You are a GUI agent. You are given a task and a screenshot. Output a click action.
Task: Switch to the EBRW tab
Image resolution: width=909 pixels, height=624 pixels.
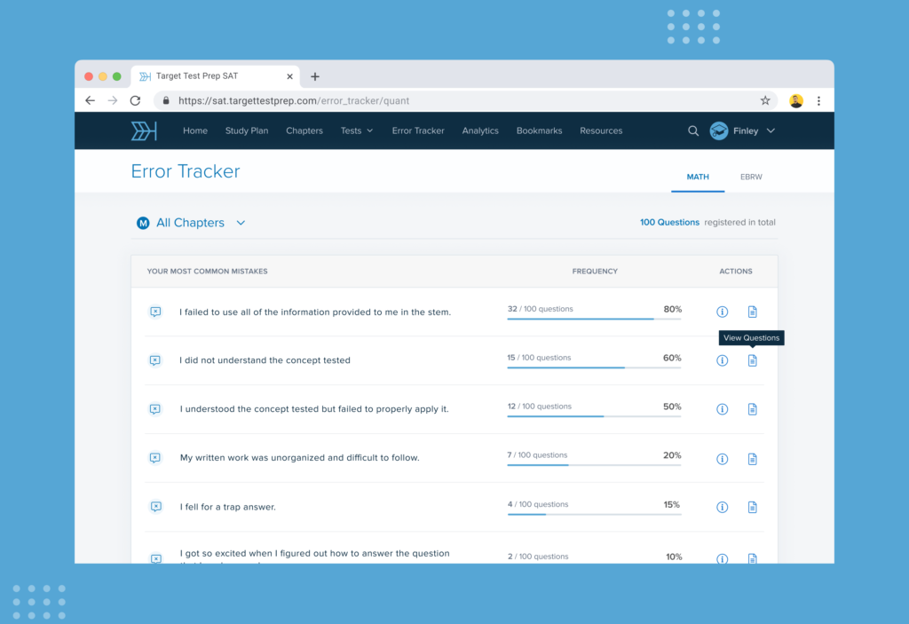click(751, 177)
